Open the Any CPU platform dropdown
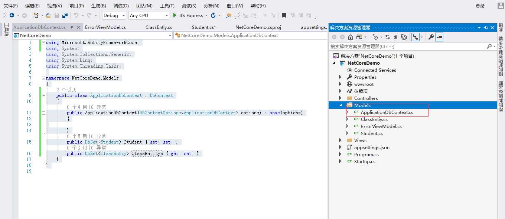 pyautogui.click(x=149, y=16)
